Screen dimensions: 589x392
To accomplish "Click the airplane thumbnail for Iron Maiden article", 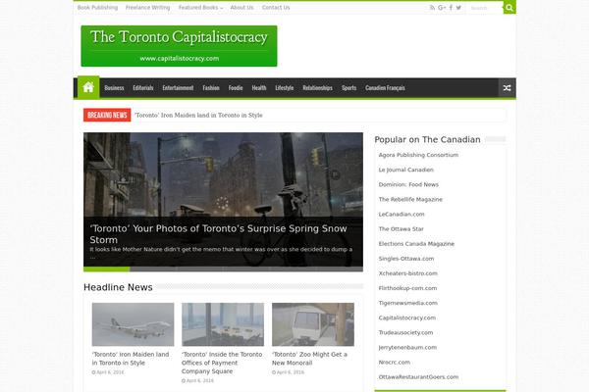I will coord(133,324).
